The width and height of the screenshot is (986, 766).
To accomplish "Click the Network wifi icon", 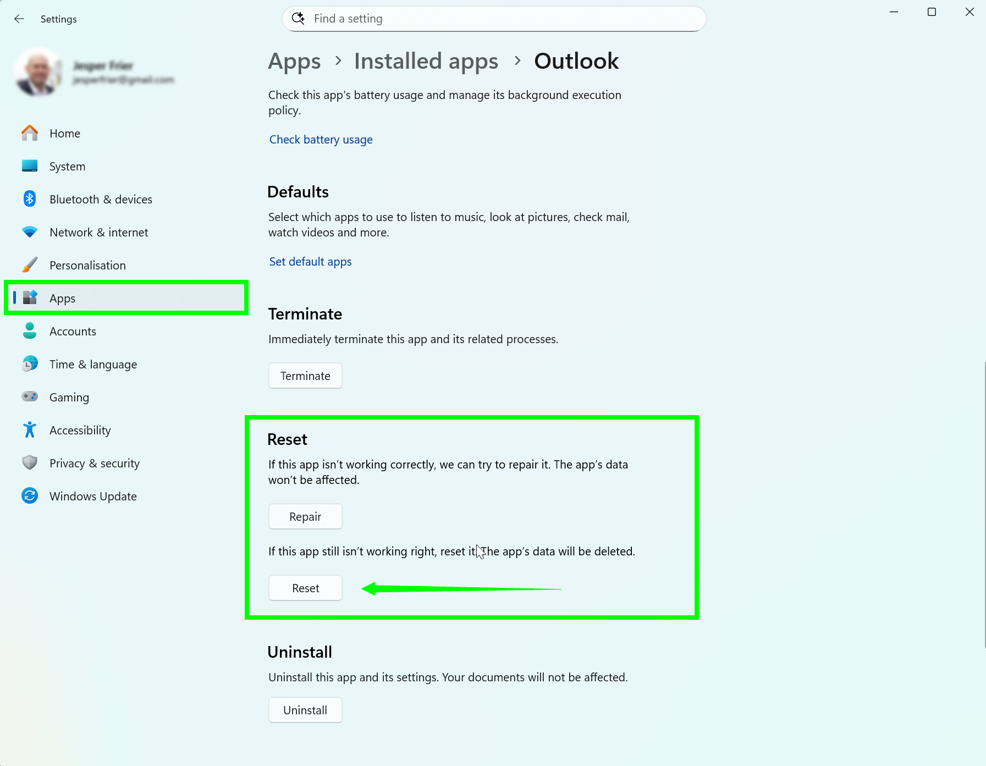I will [30, 232].
